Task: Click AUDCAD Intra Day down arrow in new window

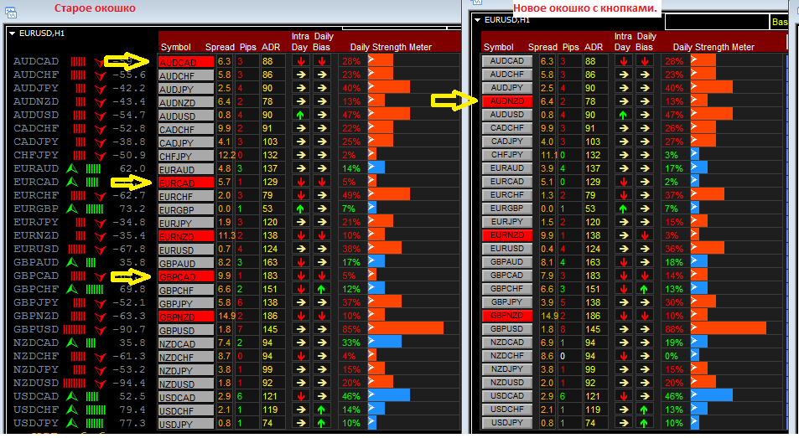Action: 624,61
